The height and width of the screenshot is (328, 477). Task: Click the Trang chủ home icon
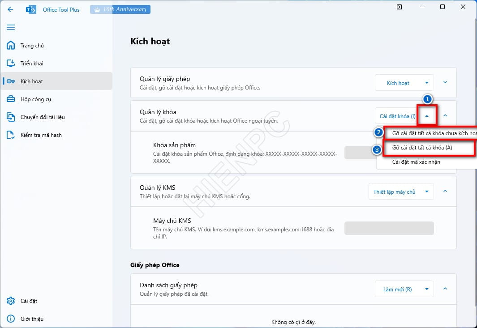(11, 45)
